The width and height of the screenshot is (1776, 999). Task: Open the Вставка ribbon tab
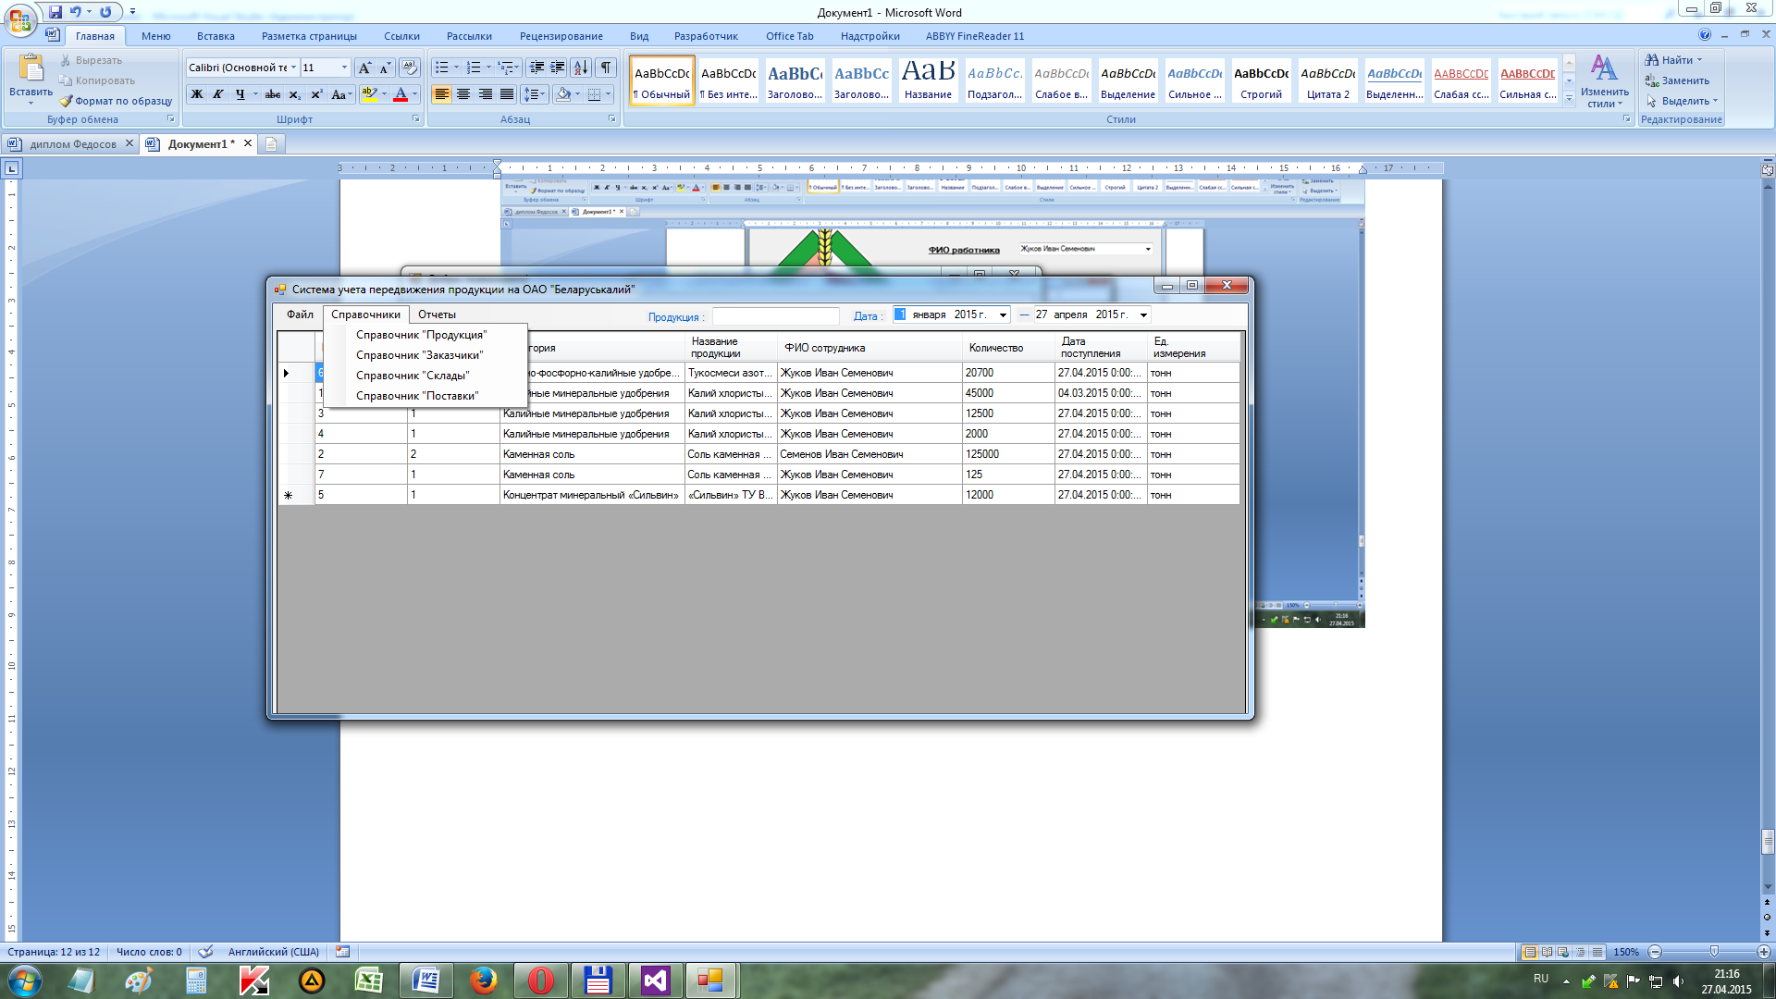click(x=216, y=36)
